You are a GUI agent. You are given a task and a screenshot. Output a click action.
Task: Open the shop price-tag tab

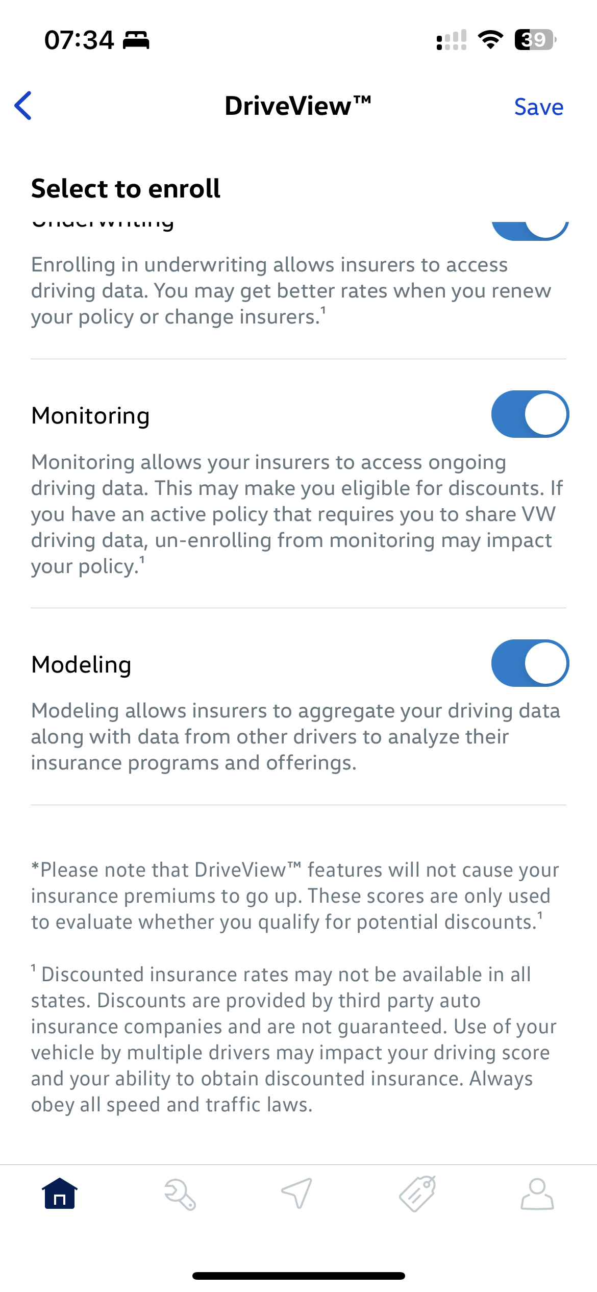click(x=417, y=1194)
